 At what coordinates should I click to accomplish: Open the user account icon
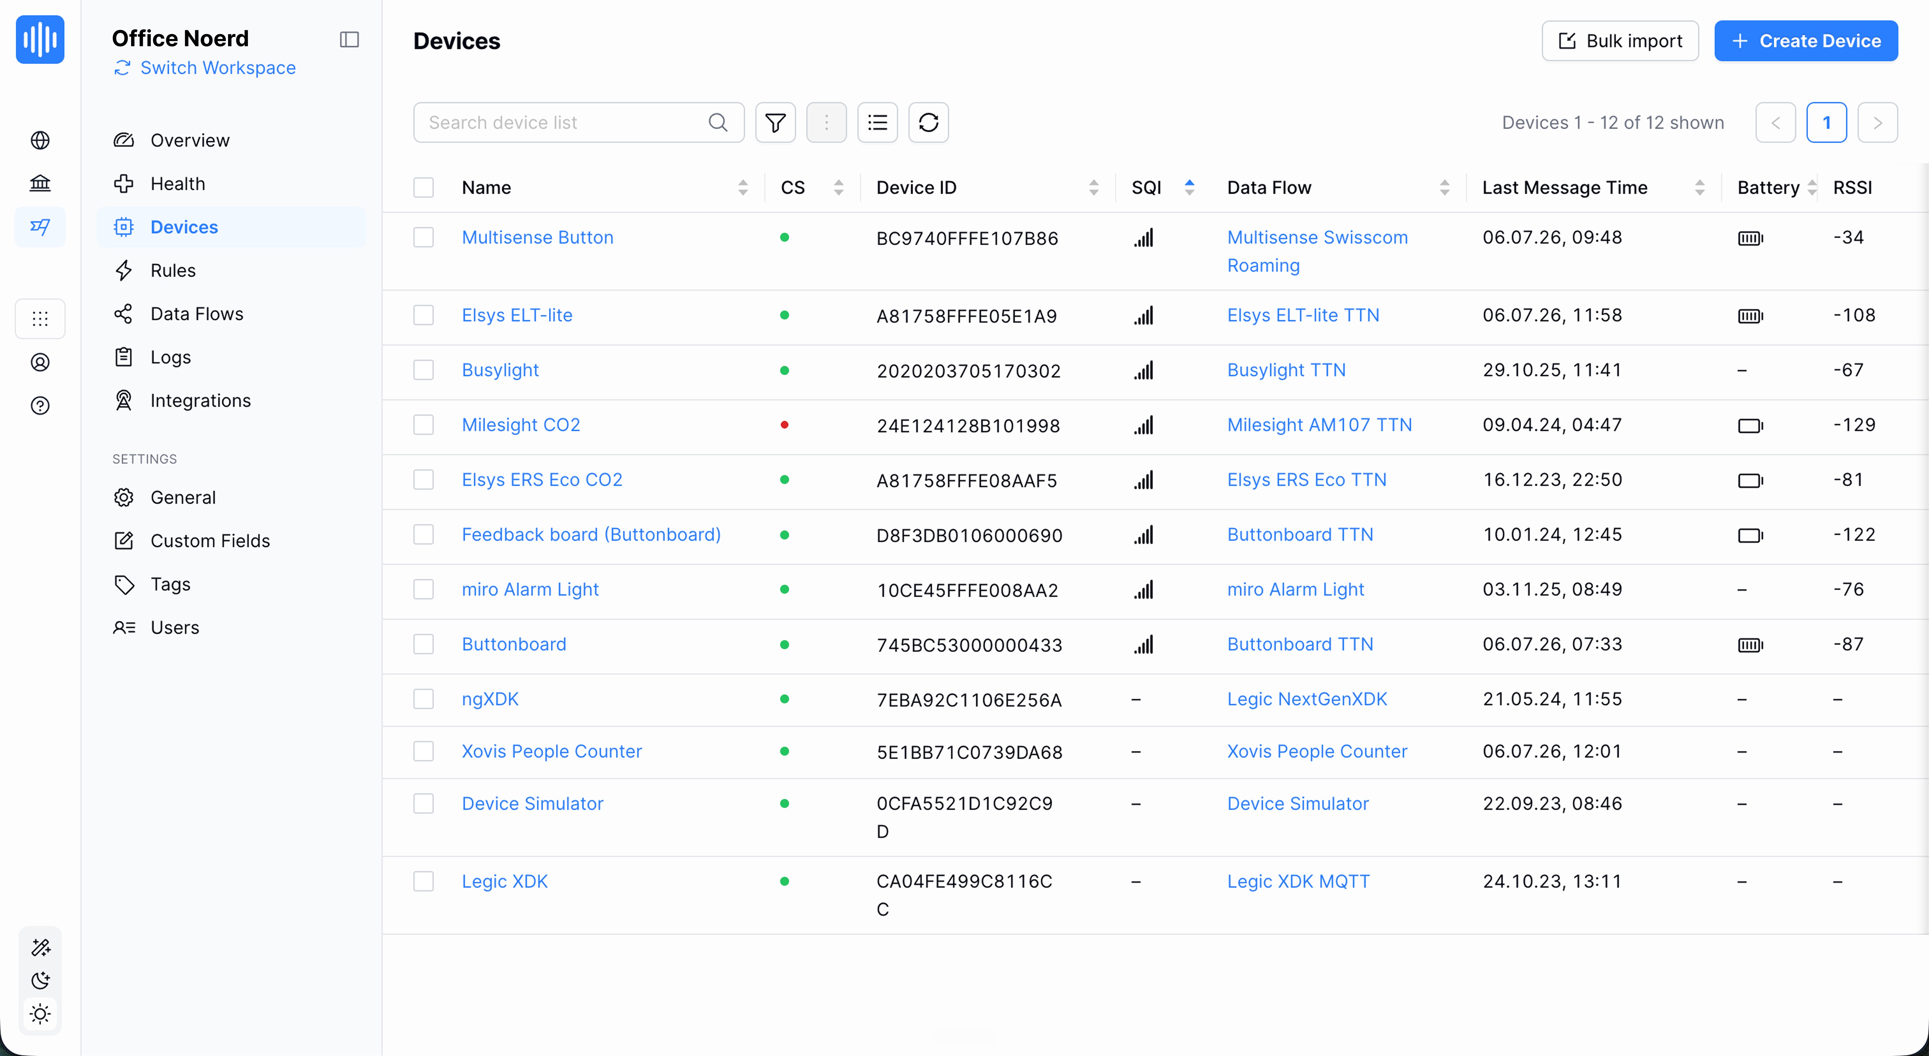[x=40, y=362]
